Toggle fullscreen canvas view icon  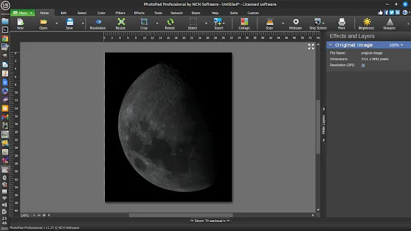pos(311,47)
